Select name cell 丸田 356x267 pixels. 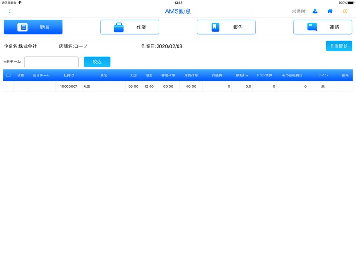104,86
